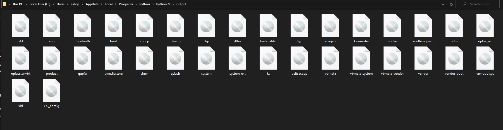This screenshot has width=503, height=130.
Task: Select the oplusstanvbk file icon
Action: (20, 58)
